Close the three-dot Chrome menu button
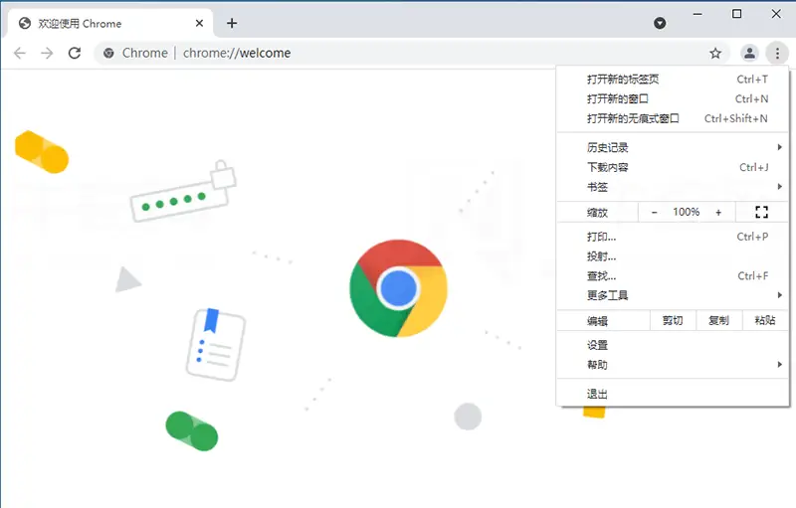Screen dimensions: 796x508 click(x=777, y=53)
